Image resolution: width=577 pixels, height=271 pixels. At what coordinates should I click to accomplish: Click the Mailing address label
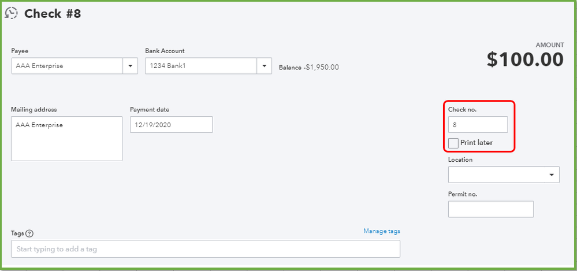[34, 110]
